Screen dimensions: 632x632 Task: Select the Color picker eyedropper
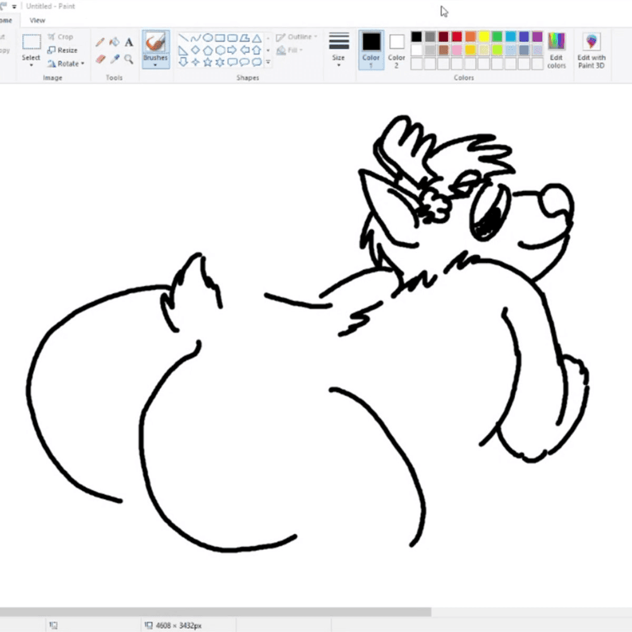pos(114,59)
